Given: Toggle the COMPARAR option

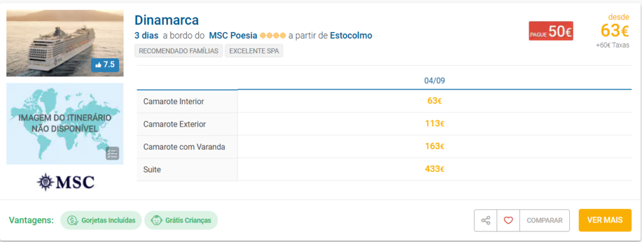Looking at the screenshot, I should coord(545,220).
